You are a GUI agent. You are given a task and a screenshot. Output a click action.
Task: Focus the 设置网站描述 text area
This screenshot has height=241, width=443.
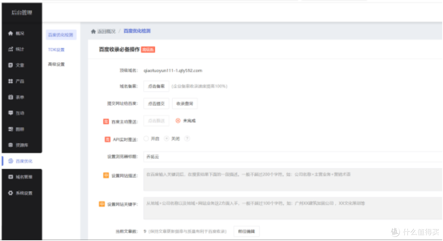pos(293,179)
